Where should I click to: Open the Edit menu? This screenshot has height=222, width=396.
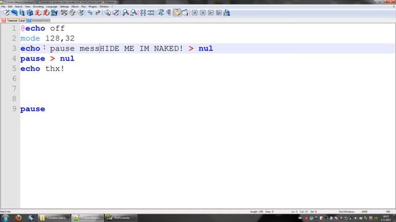tap(10, 7)
